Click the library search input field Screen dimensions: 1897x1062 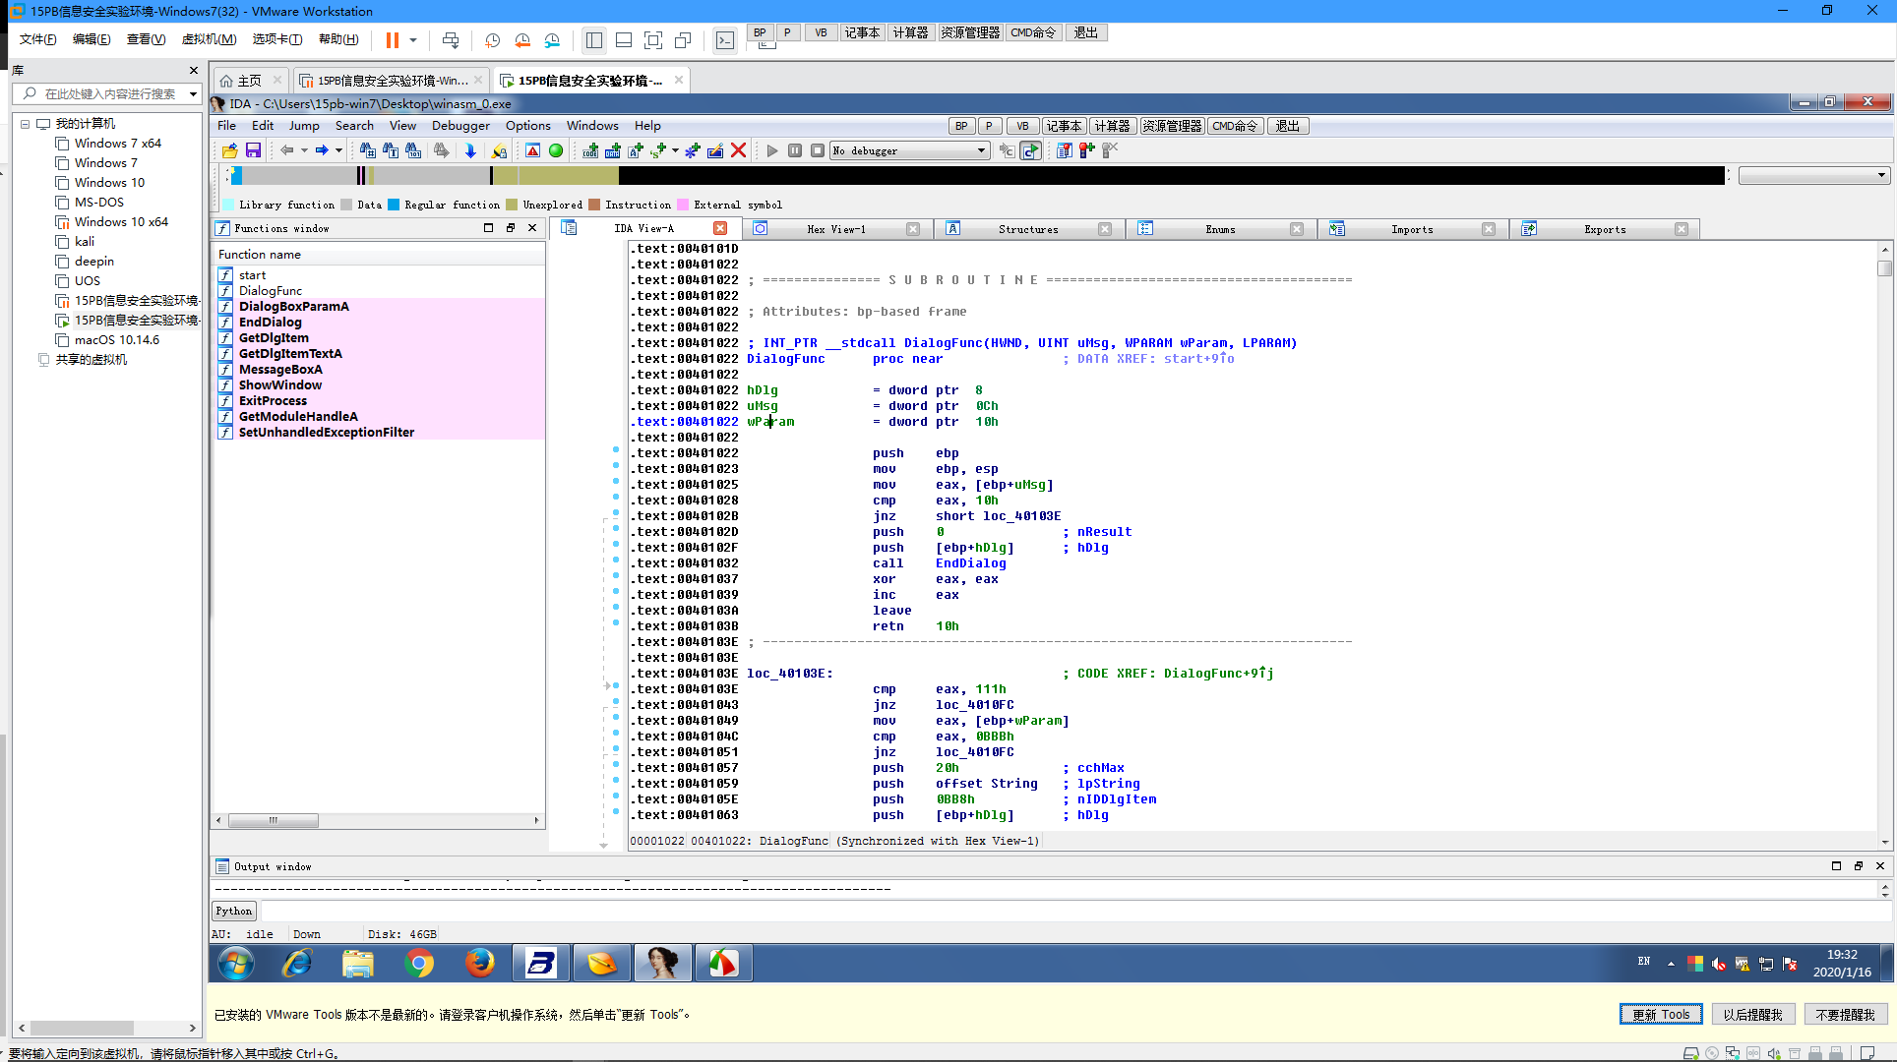(110, 94)
